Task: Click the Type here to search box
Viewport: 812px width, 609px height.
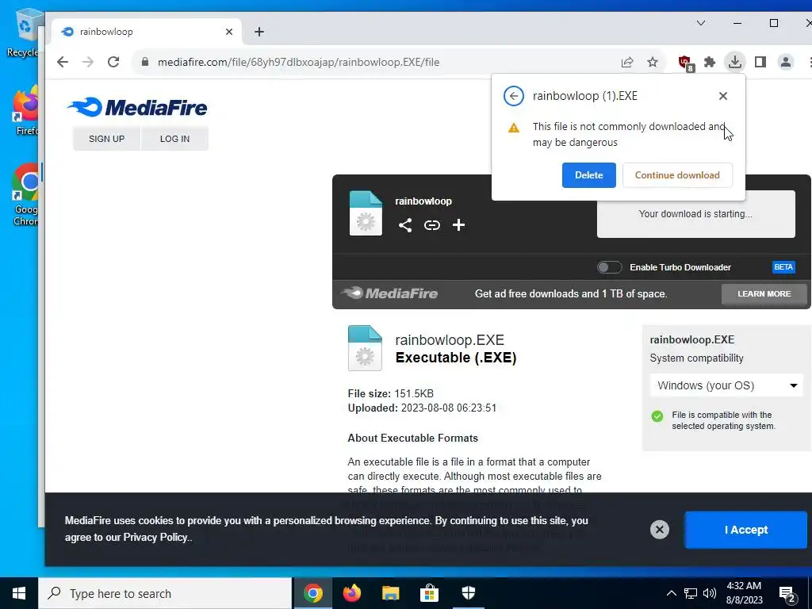Action: 165,593
